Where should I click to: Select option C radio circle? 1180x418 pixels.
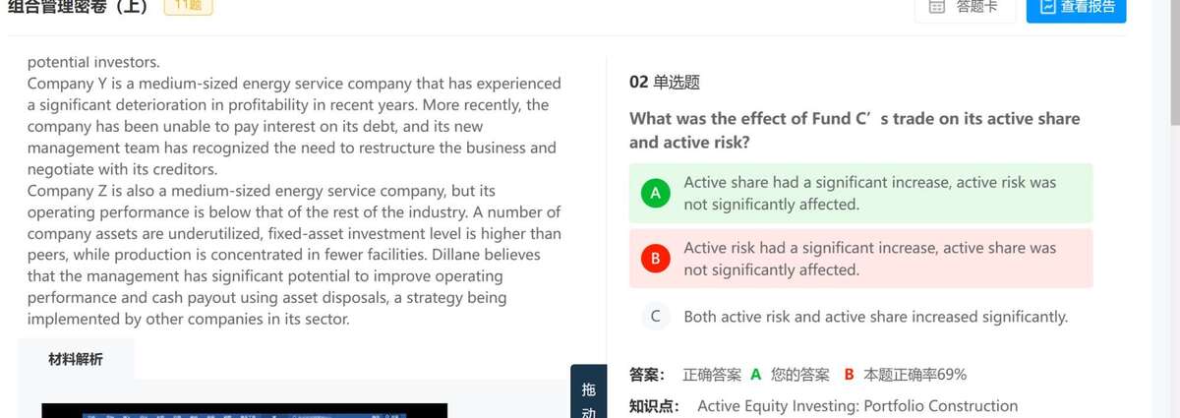point(655,317)
